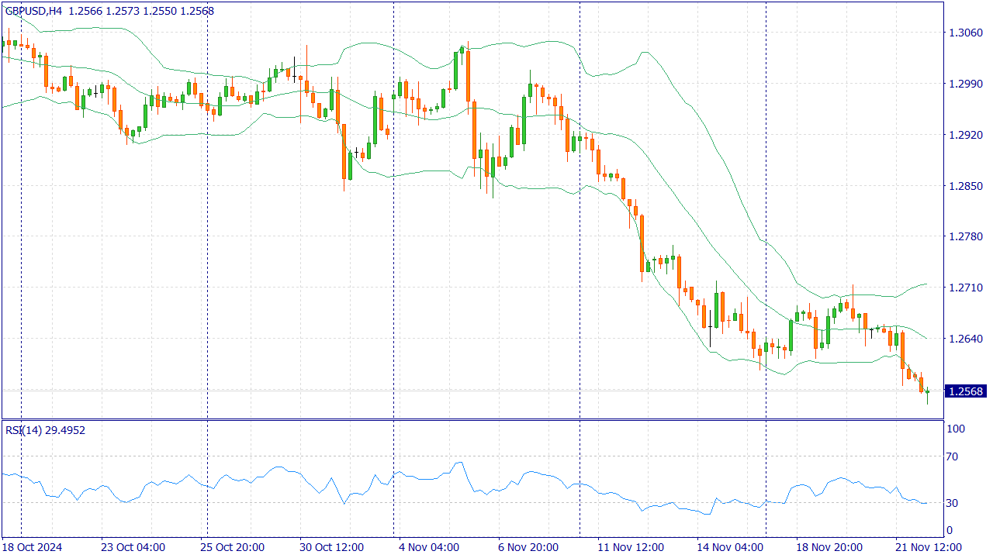Click the 1.2780 price axis label

point(966,237)
